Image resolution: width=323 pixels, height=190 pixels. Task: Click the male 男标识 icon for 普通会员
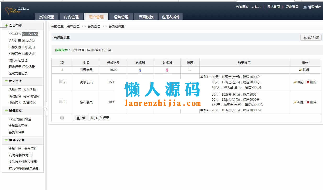140,70
